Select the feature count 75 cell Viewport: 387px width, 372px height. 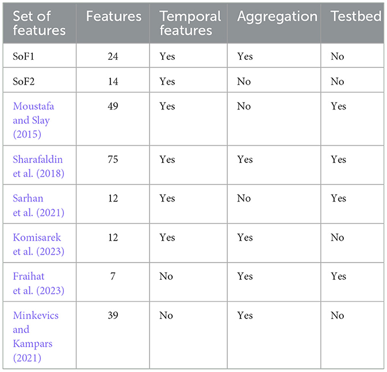click(x=113, y=160)
